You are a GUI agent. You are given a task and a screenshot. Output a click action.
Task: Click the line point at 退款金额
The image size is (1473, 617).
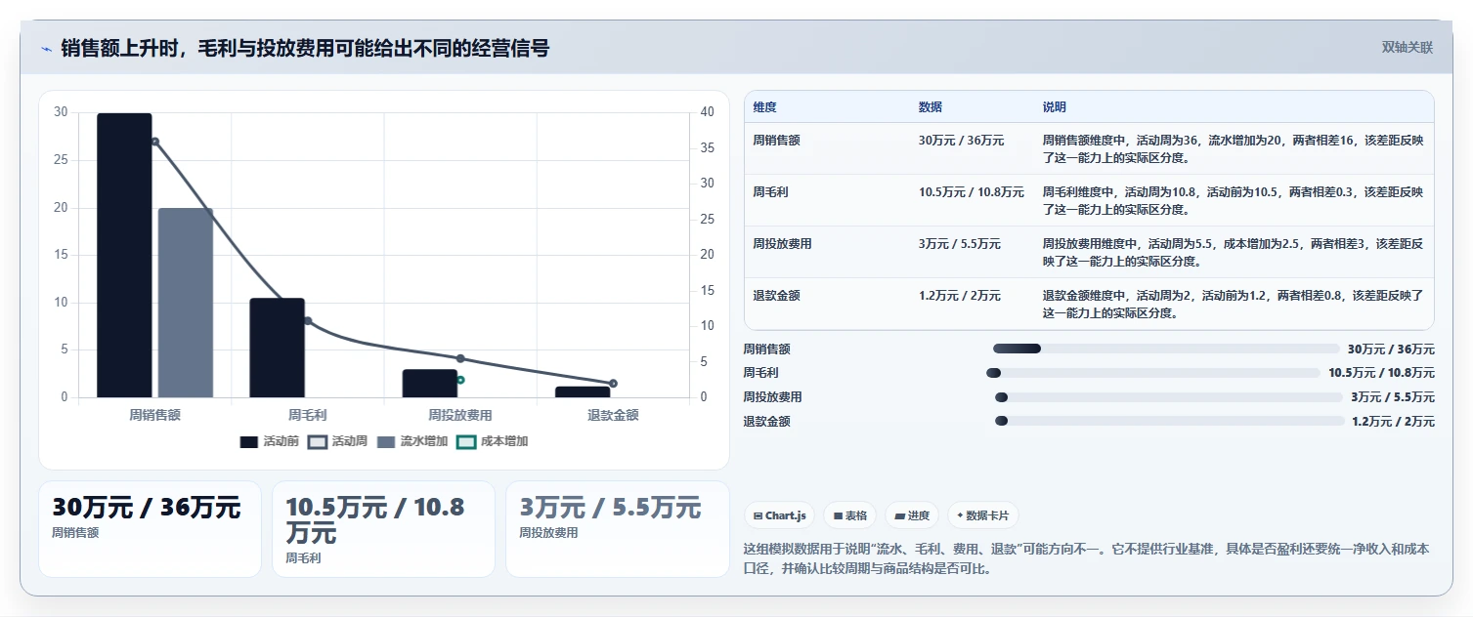click(613, 384)
